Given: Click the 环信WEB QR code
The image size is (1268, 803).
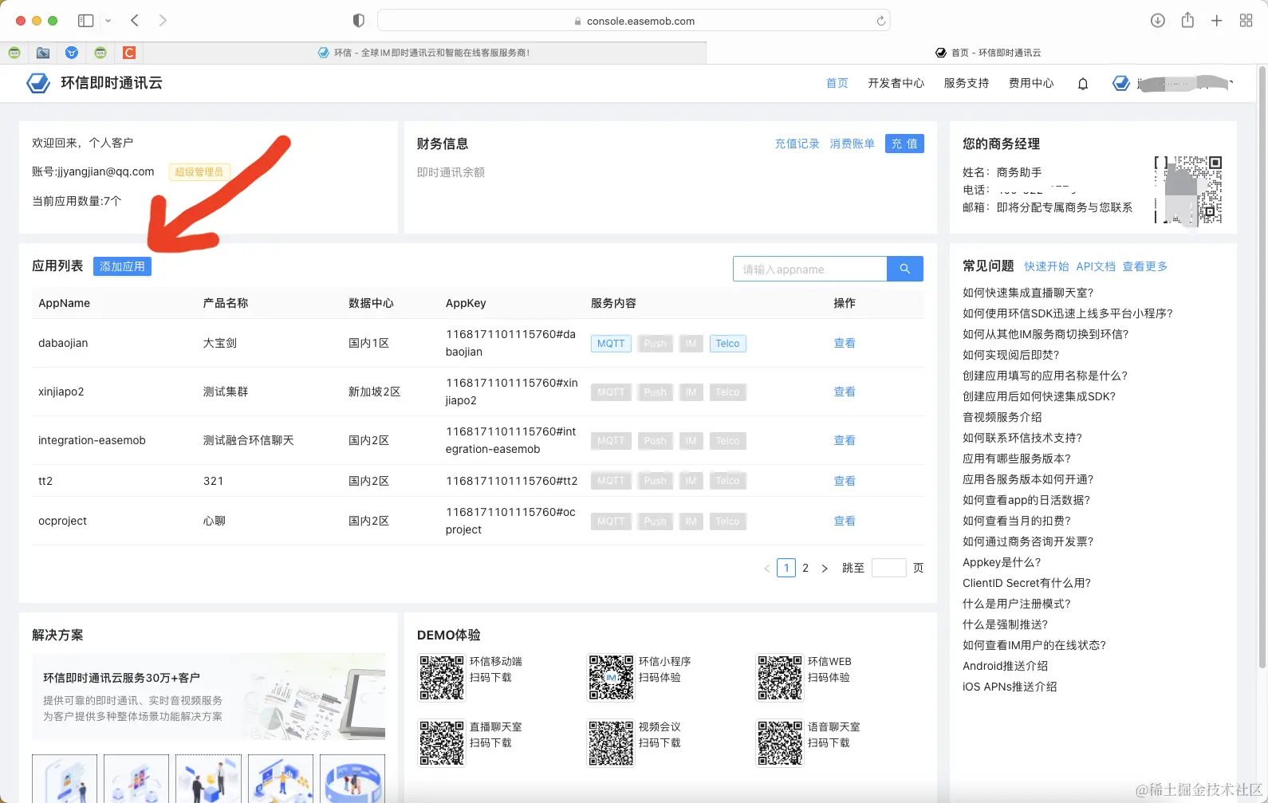Looking at the screenshot, I should click(780, 678).
